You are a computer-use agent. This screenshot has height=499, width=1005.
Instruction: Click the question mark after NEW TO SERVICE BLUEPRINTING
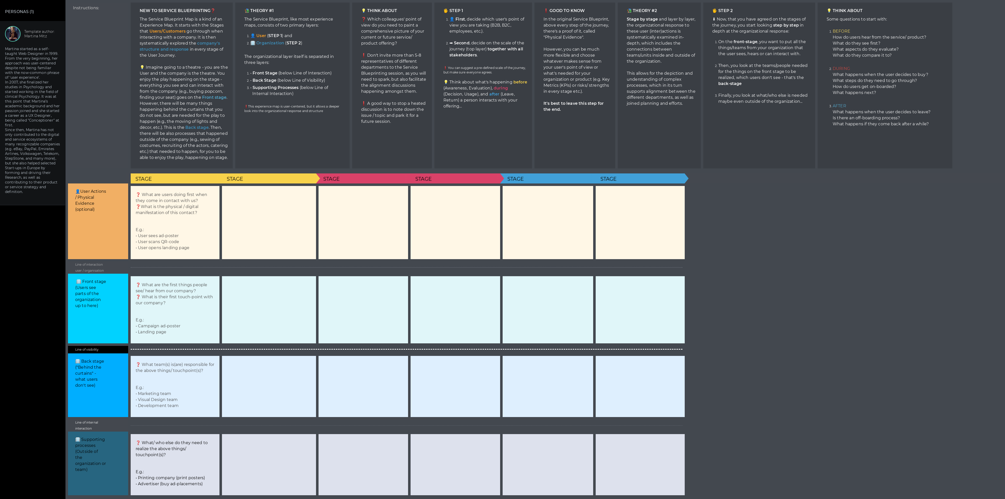coord(213,11)
